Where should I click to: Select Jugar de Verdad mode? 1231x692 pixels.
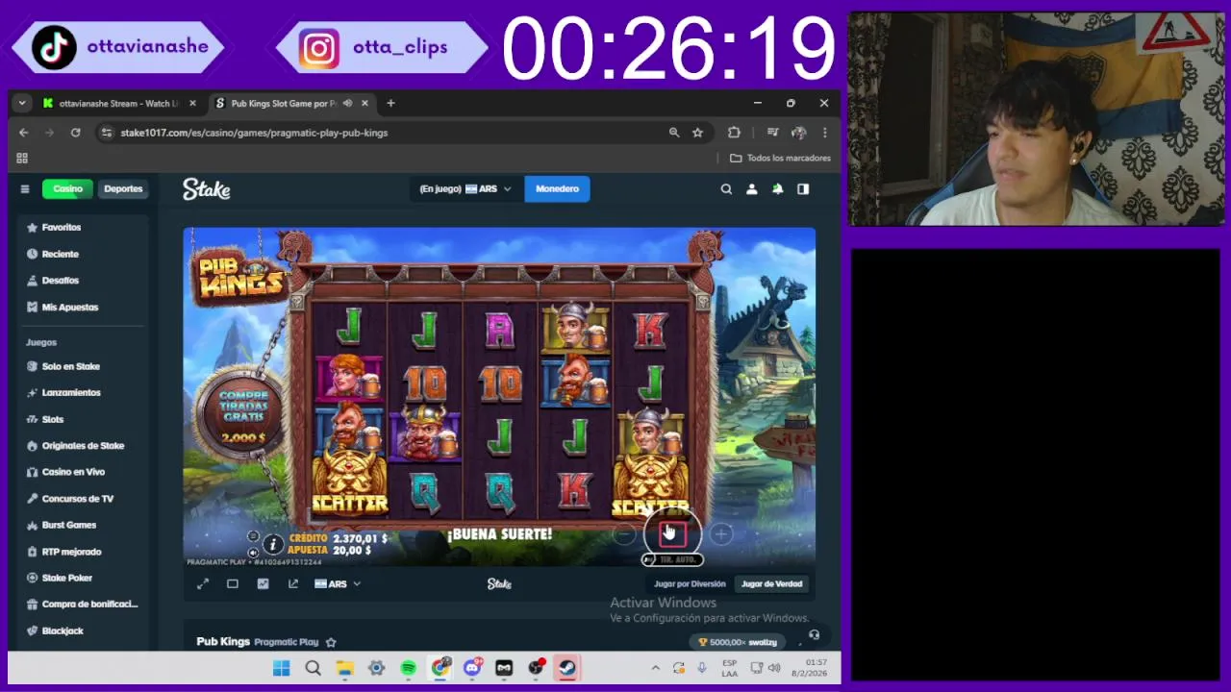771,583
